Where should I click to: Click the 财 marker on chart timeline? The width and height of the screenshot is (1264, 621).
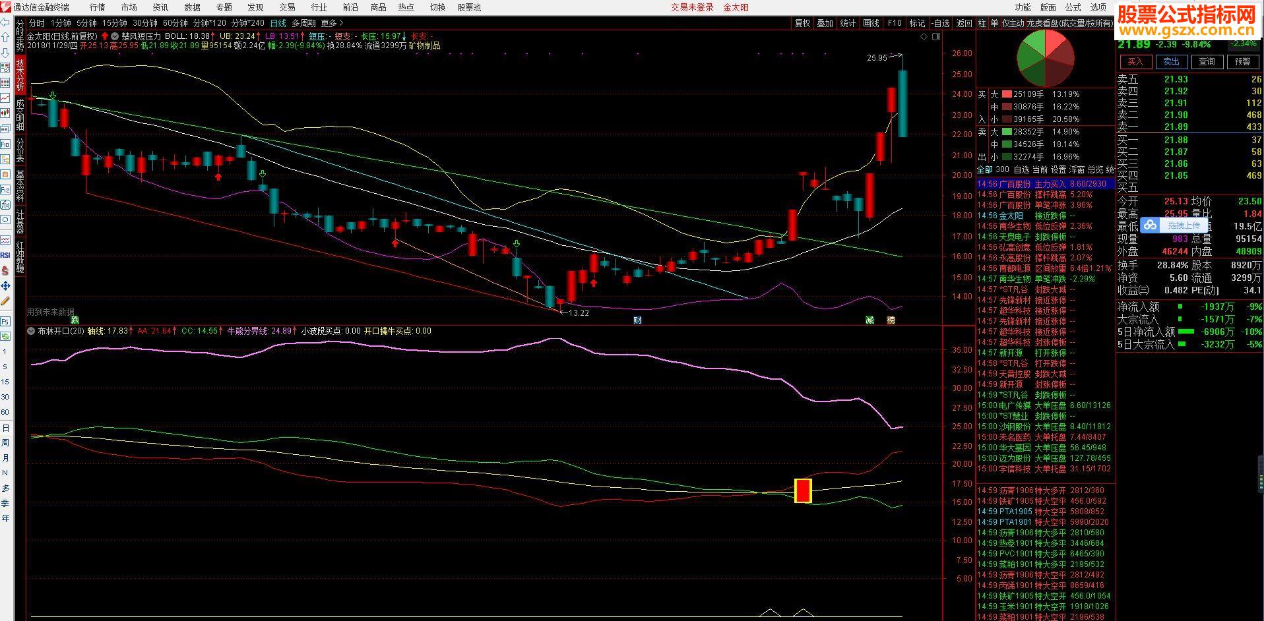637,320
